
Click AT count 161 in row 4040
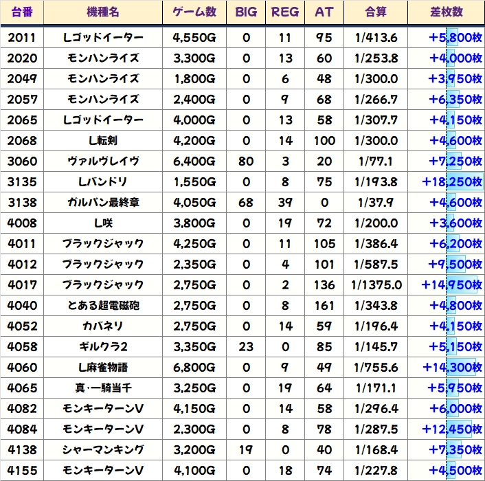click(x=324, y=306)
